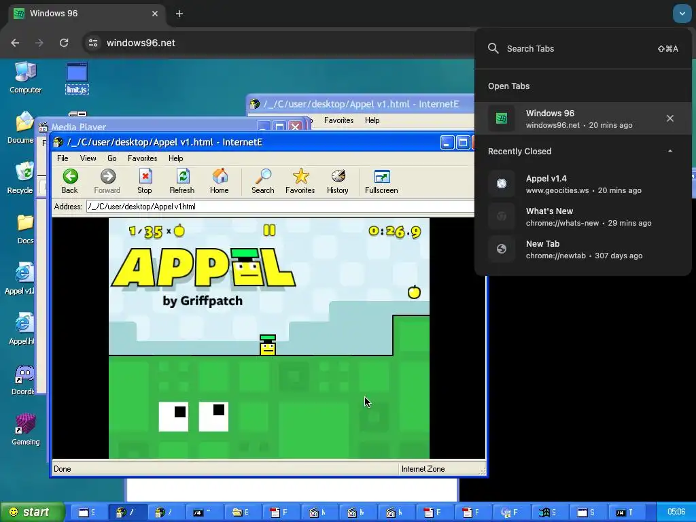The height and width of the screenshot is (522, 696).
Task: Click the Stop icon in InternetE toolbar
Action: click(145, 181)
